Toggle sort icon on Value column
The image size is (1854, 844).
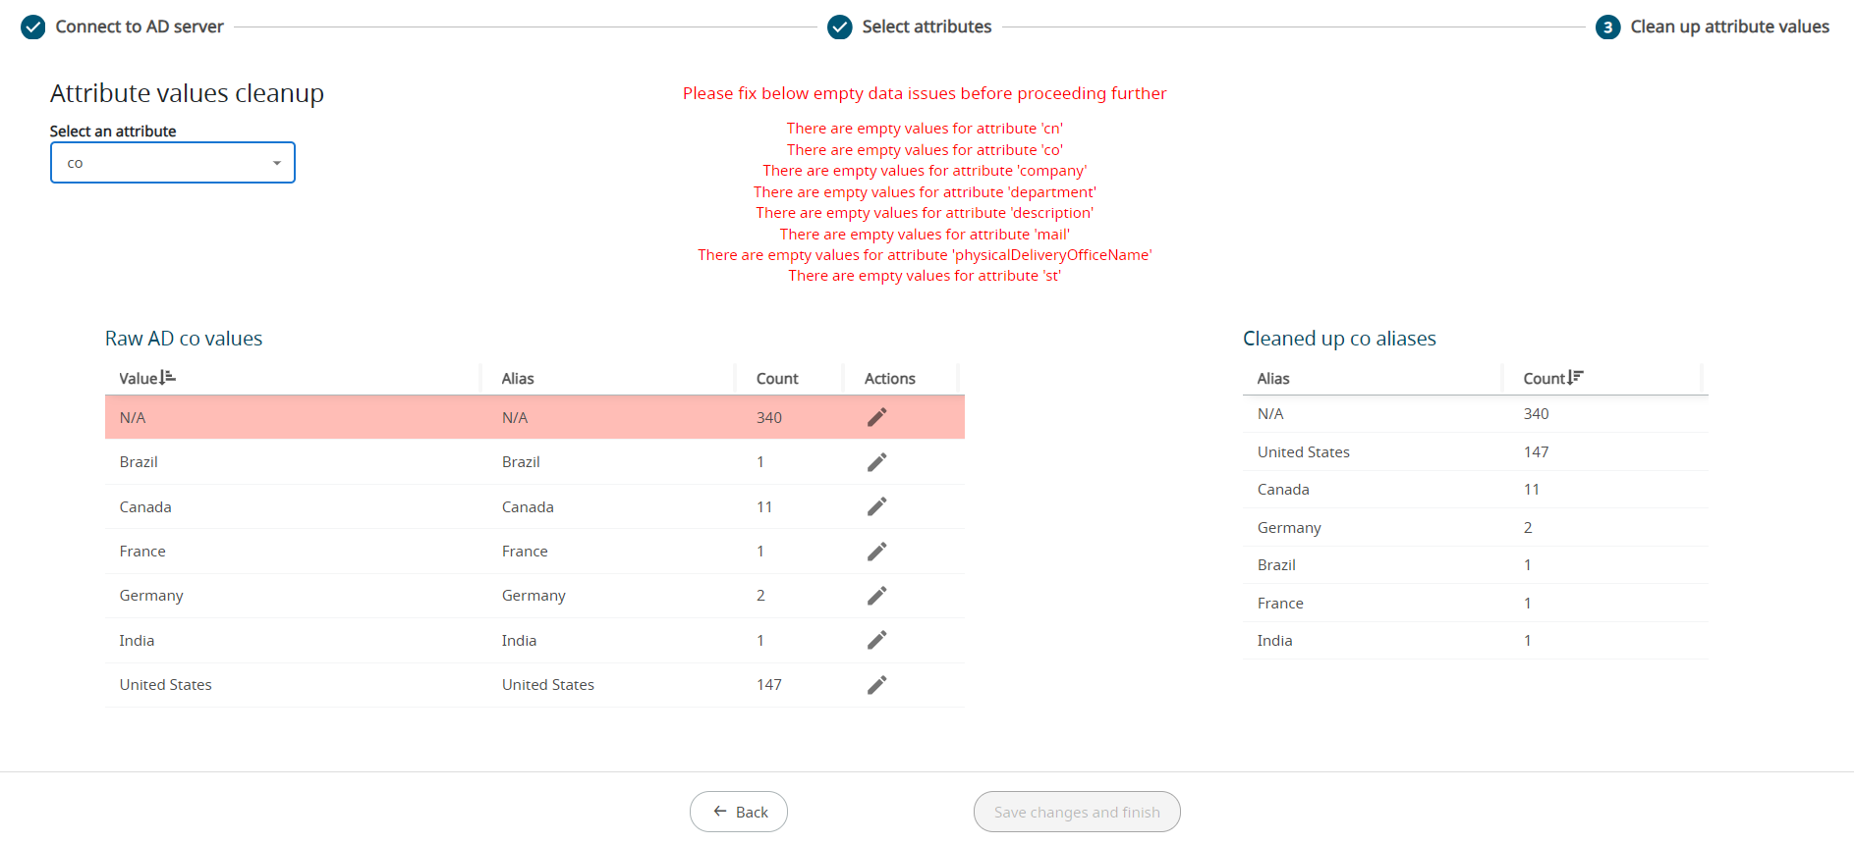pos(168,378)
